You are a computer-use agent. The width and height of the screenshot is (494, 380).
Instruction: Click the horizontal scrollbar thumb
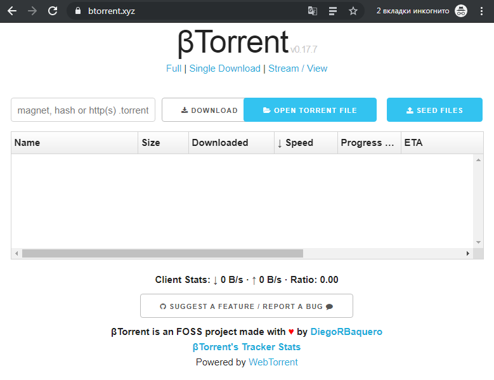pyautogui.click(x=162, y=253)
